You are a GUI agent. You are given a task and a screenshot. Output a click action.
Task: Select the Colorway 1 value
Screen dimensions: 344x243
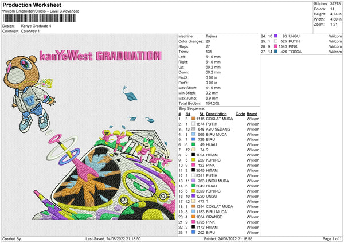(x=30, y=31)
